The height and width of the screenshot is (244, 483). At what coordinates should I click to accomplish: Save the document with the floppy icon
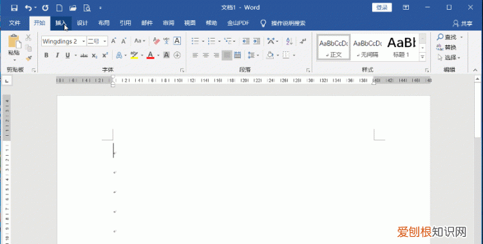click(14, 8)
